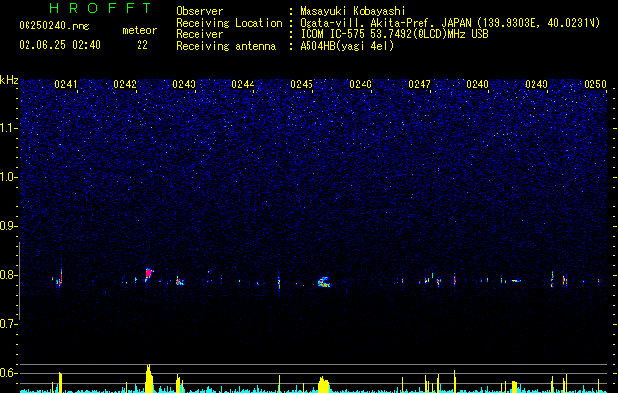618x393 pixels.
Task: Click the 0245 time marker
Action: pos(302,84)
